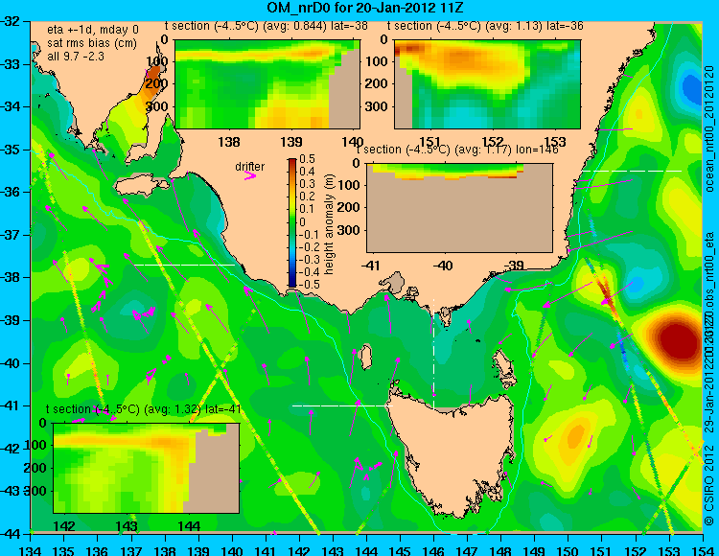Click the height anomaly color bar
719x556 pixels.
292,222
